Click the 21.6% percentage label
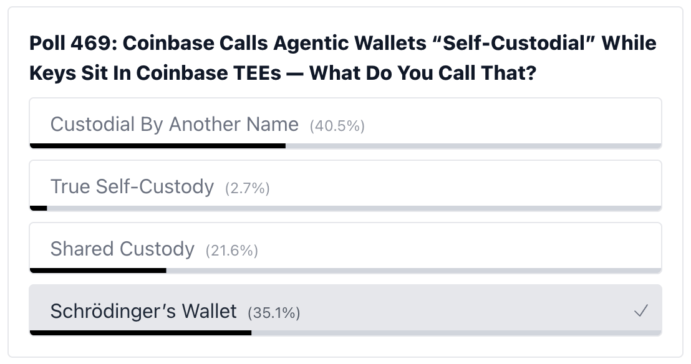 (x=231, y=250)
